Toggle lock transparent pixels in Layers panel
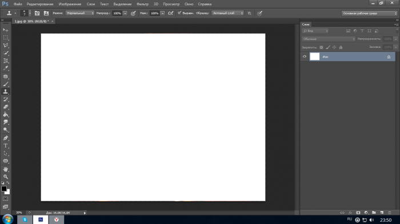The height and width of the screenshot is (224, 400). click(x=321, y=47)
